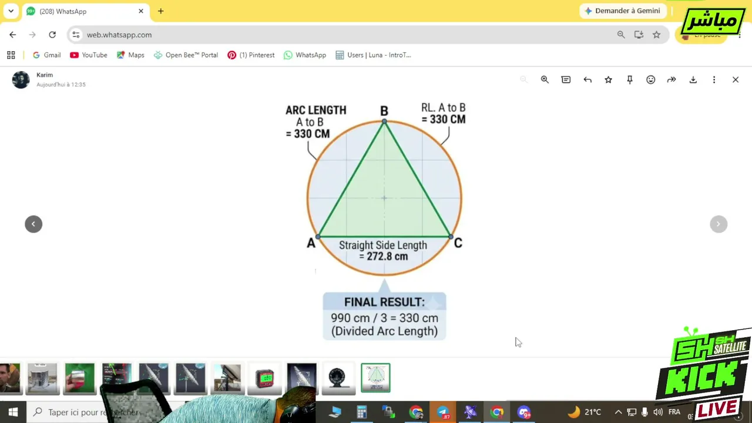The width and height of the screenshot is (752, 423).
Task: Go to the previous image
Action: (x=33, y=224)
